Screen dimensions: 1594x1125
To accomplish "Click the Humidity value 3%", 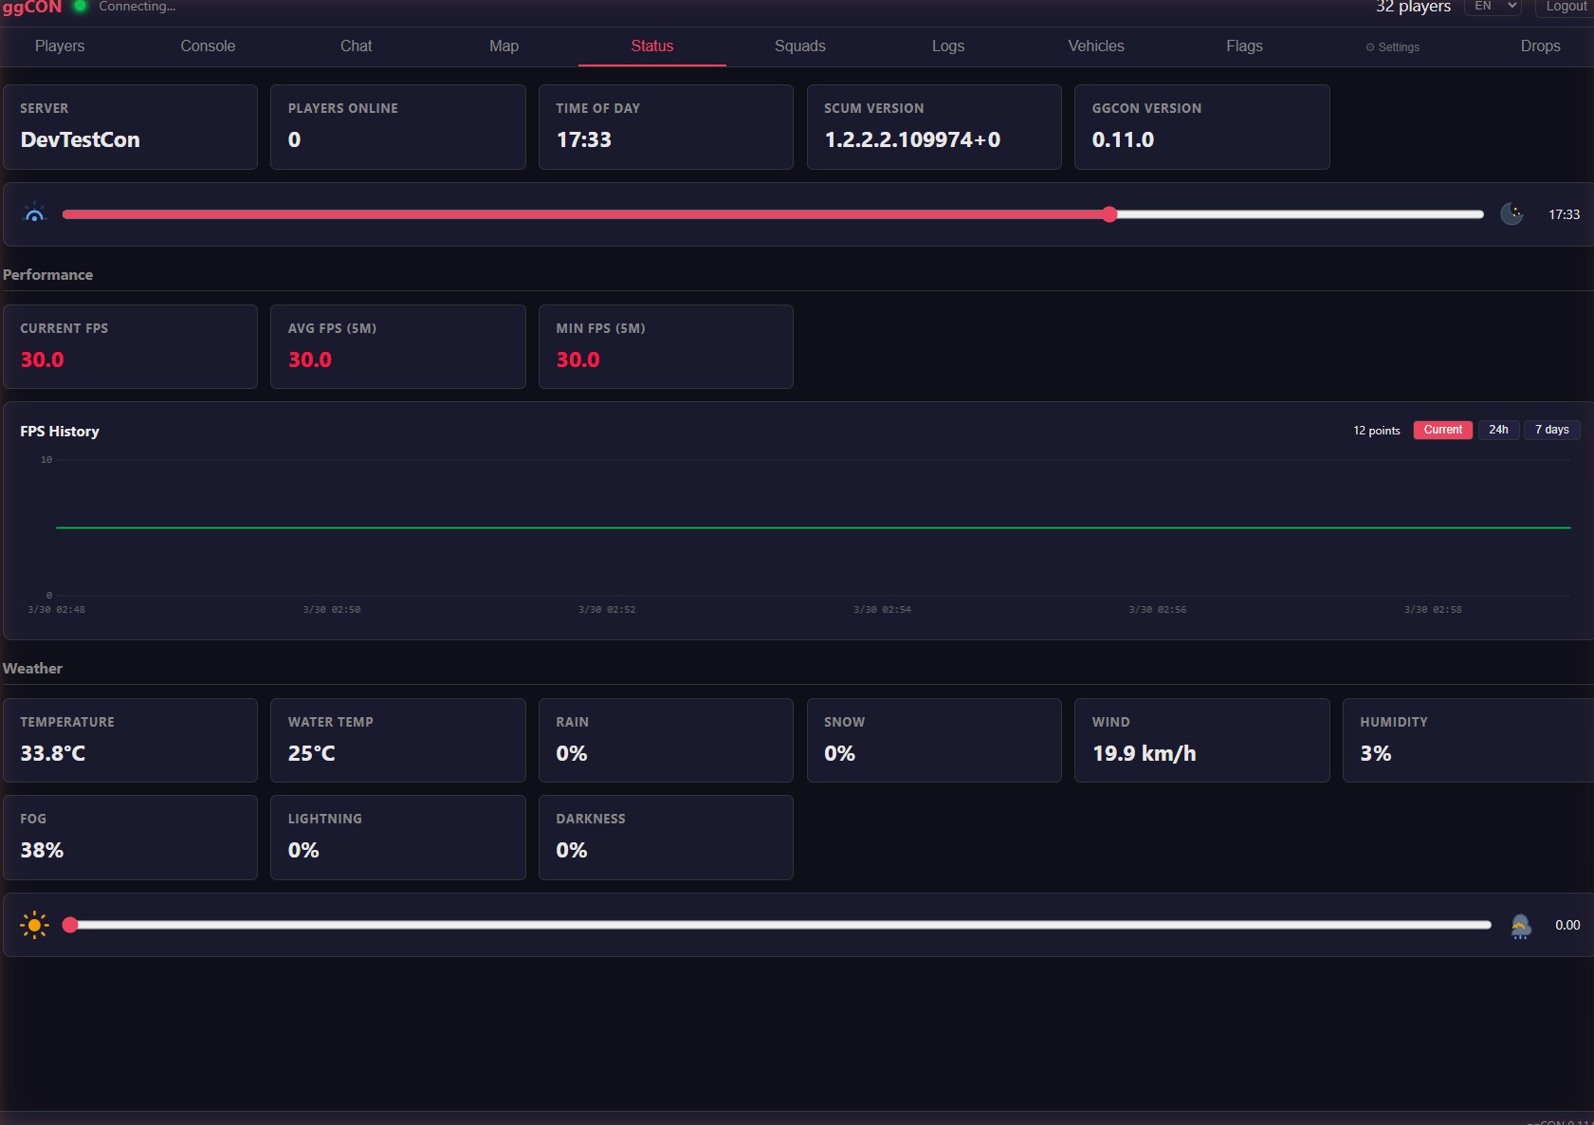I will [x=1375, y=753].
